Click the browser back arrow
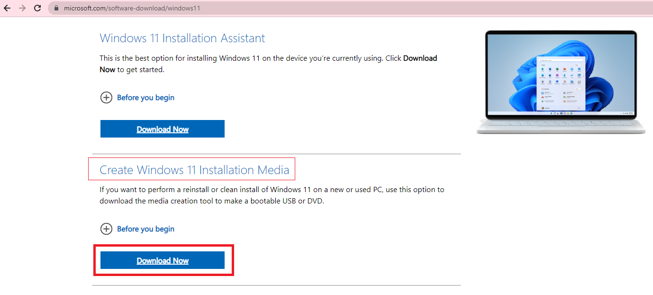 tap(7, 8)
